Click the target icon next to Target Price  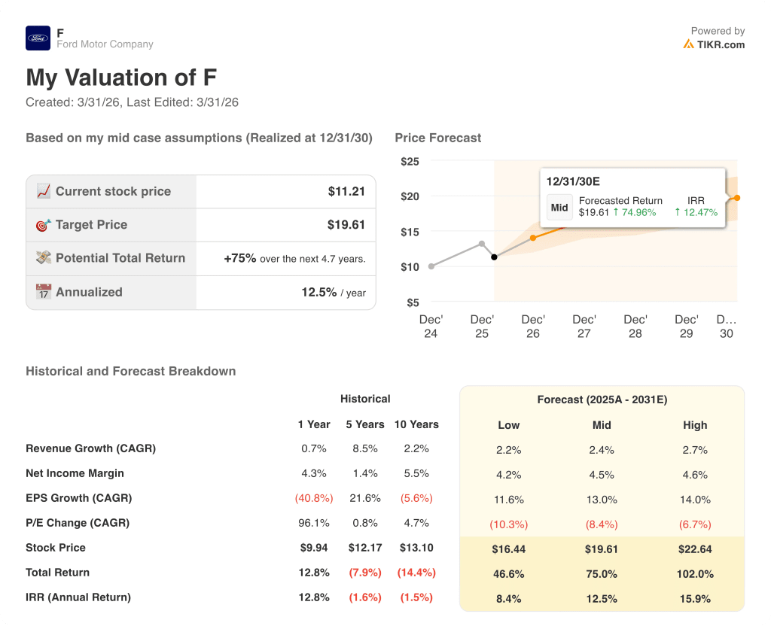tap(43, 224)
